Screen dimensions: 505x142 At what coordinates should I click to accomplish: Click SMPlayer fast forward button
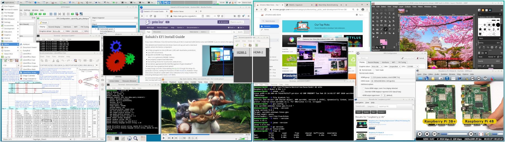coord(471,134)
